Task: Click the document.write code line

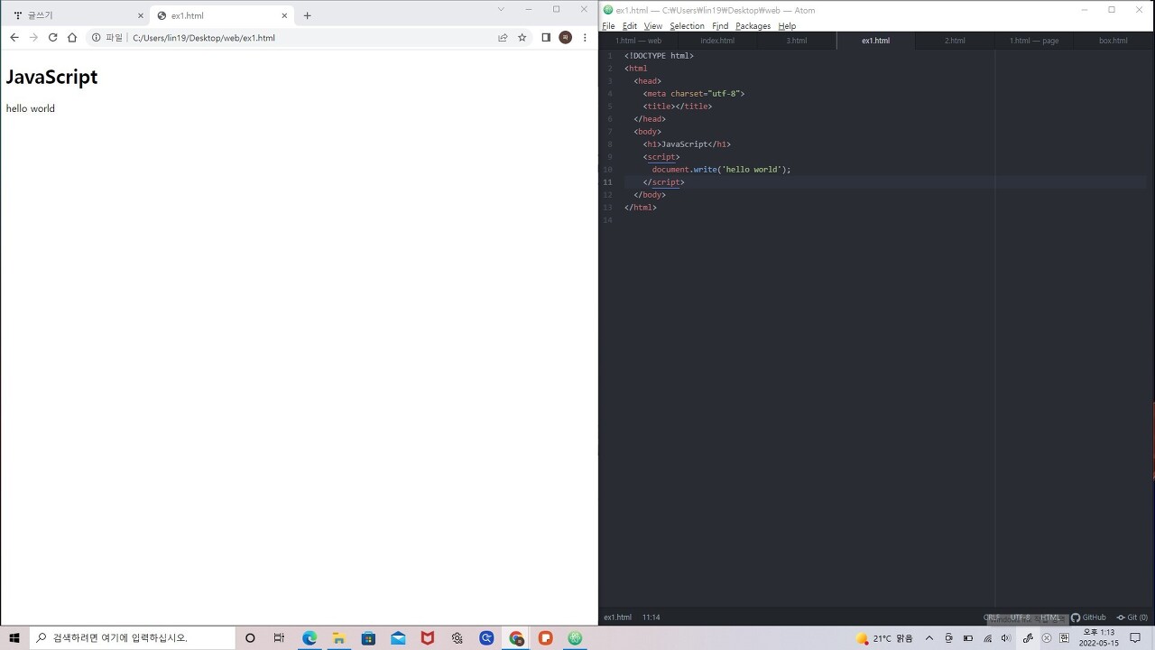Action: pos(721,170)
